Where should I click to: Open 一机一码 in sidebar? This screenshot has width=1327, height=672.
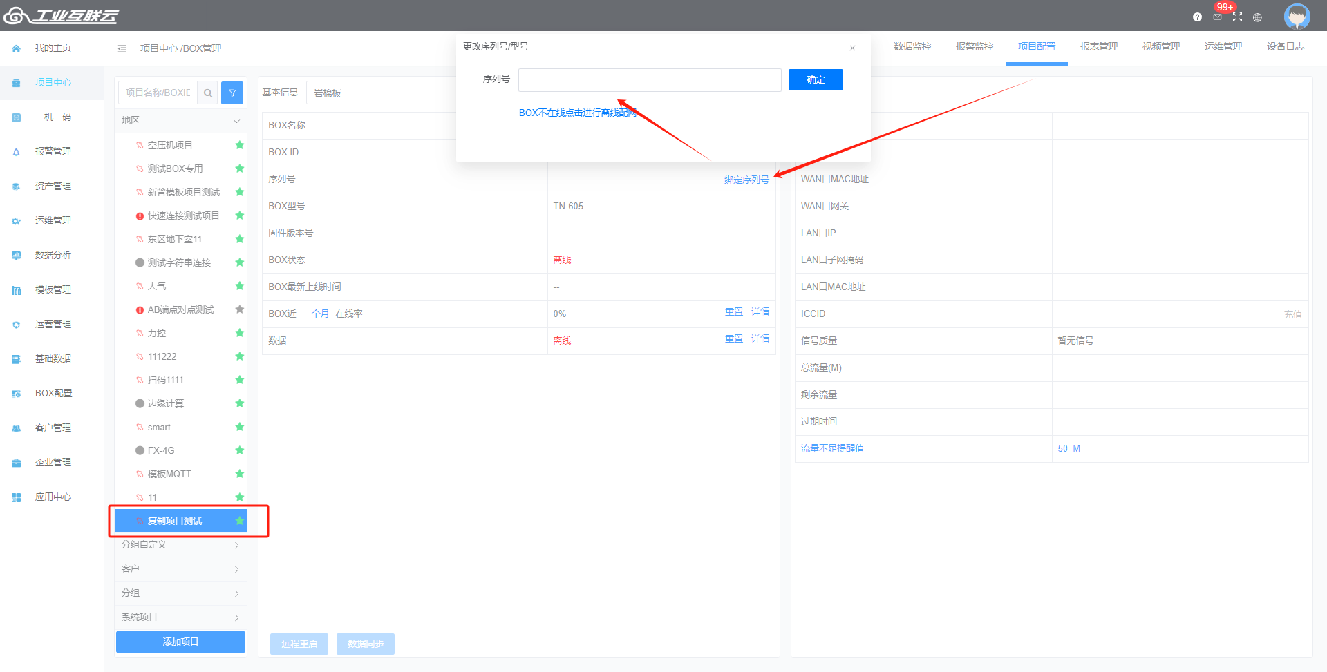tap(52, 117)
